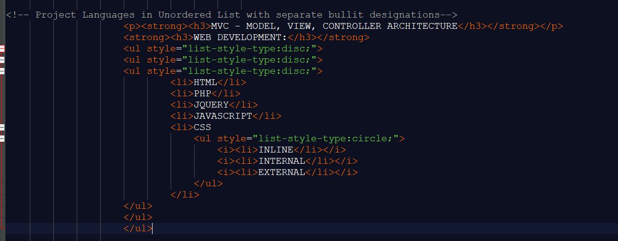Viewport: 618px width, 241px height.
Task: Click the HTML list item text
Action: [x=205, y=83]
